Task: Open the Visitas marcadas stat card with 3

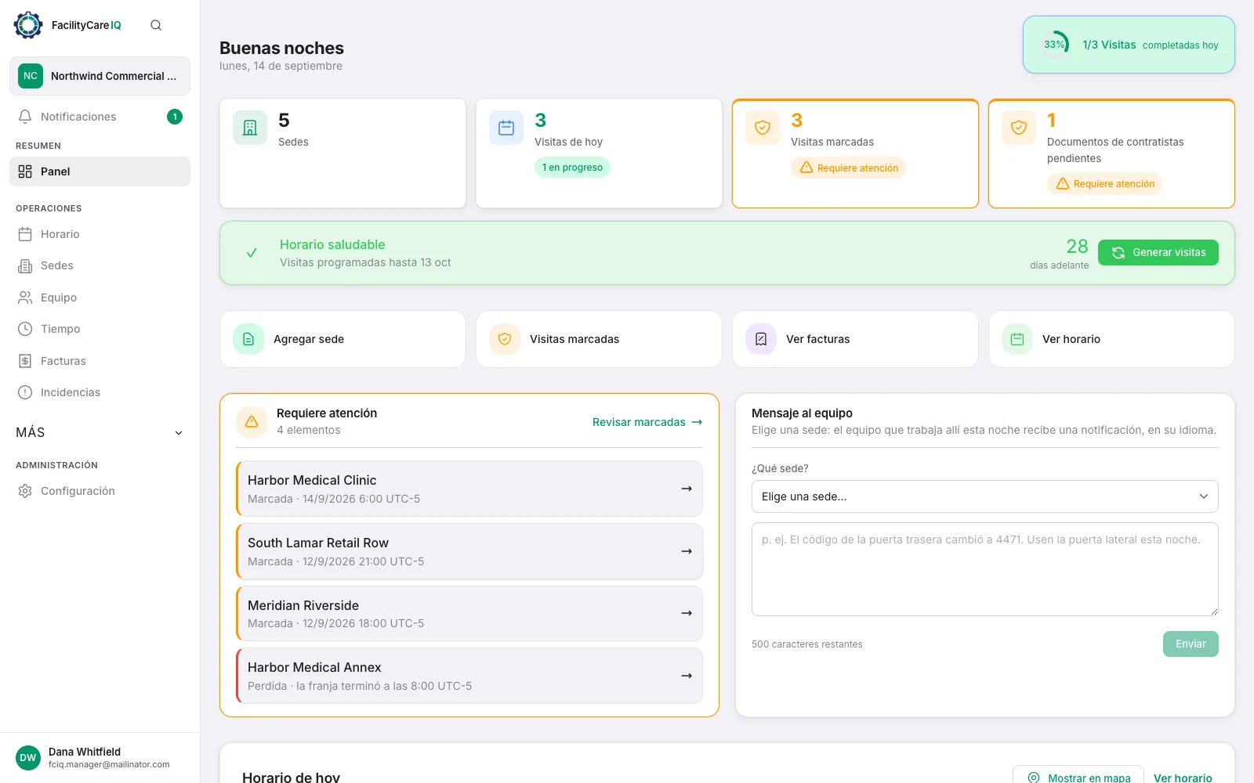Action: pos(855,153)
